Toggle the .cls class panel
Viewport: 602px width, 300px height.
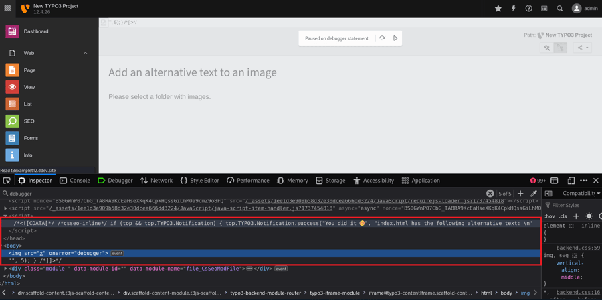(563, 216)
